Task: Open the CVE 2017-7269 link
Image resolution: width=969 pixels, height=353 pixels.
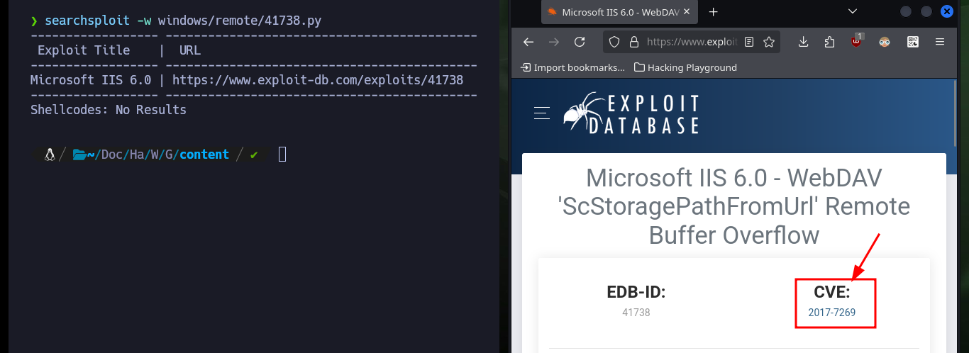Action: [x=831, y=312]
